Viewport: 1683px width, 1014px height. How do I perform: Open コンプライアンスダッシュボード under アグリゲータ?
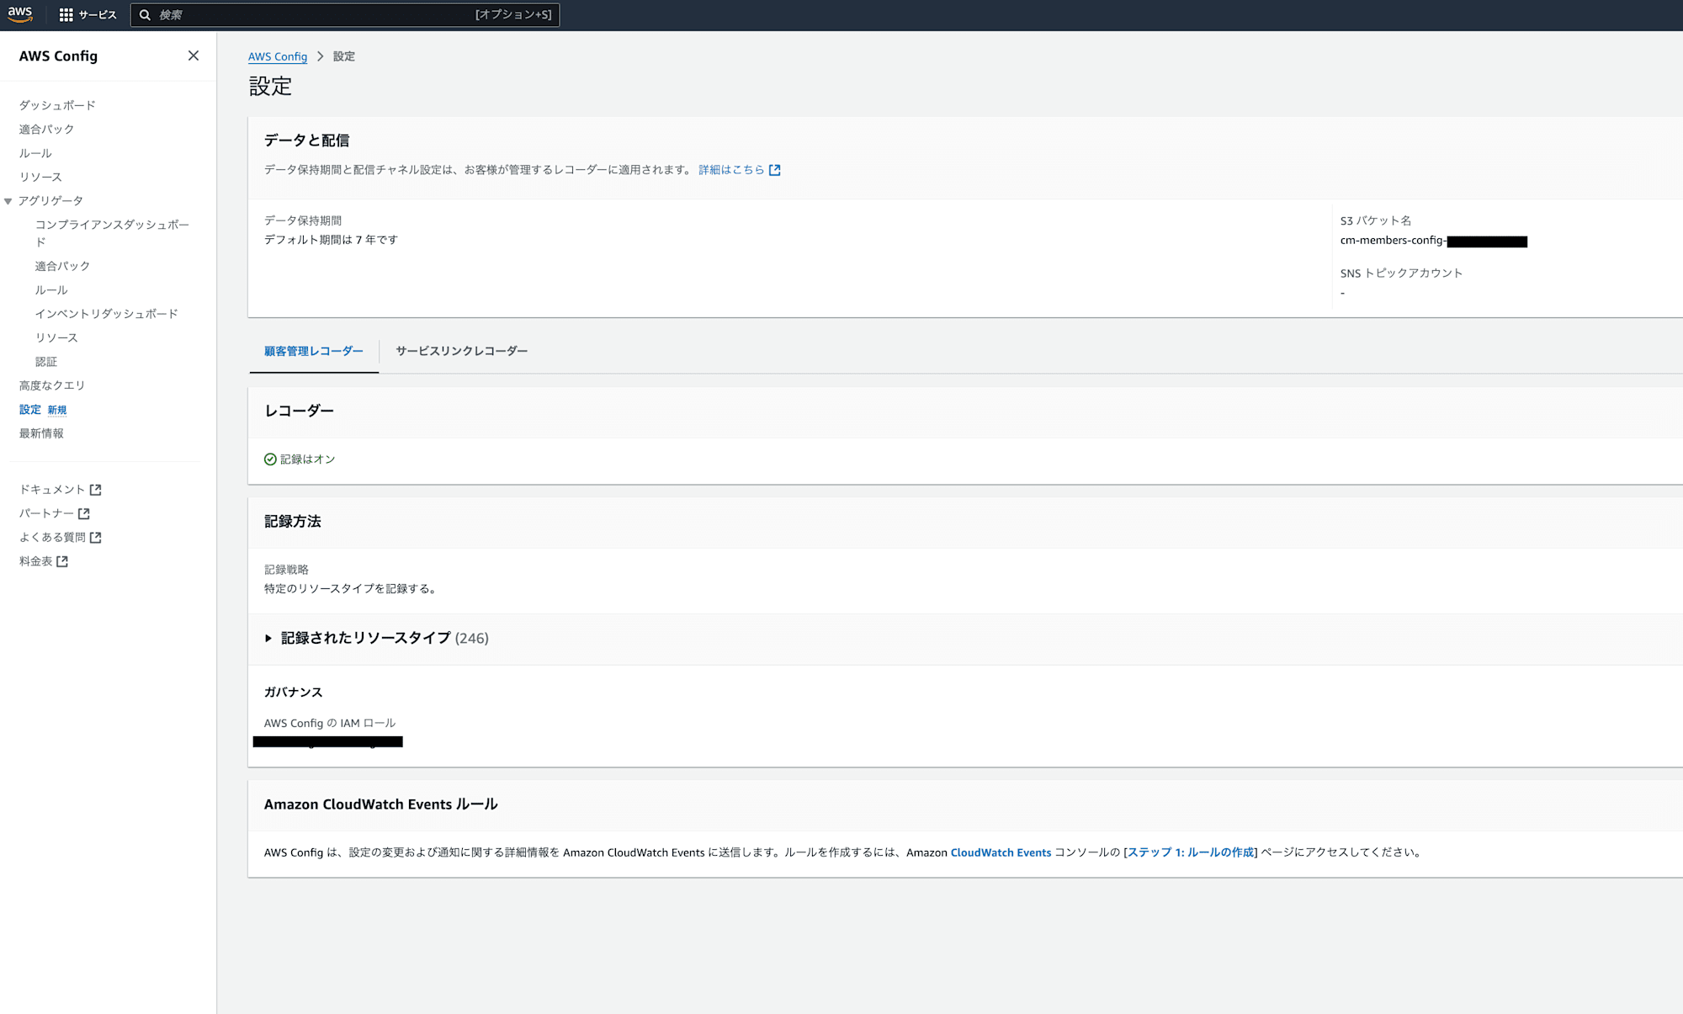click(112, 233)
